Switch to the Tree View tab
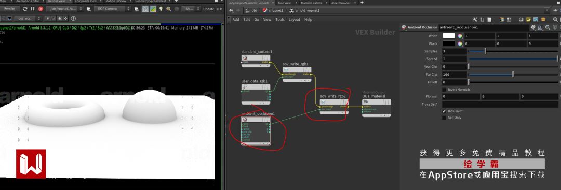 coord(284,3)
